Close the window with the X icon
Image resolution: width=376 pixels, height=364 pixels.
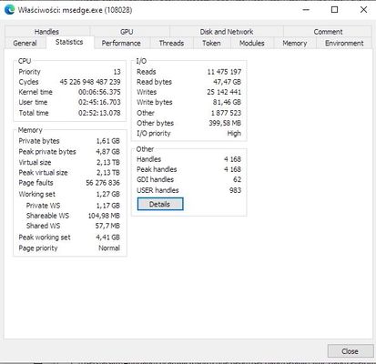point(363,10)
